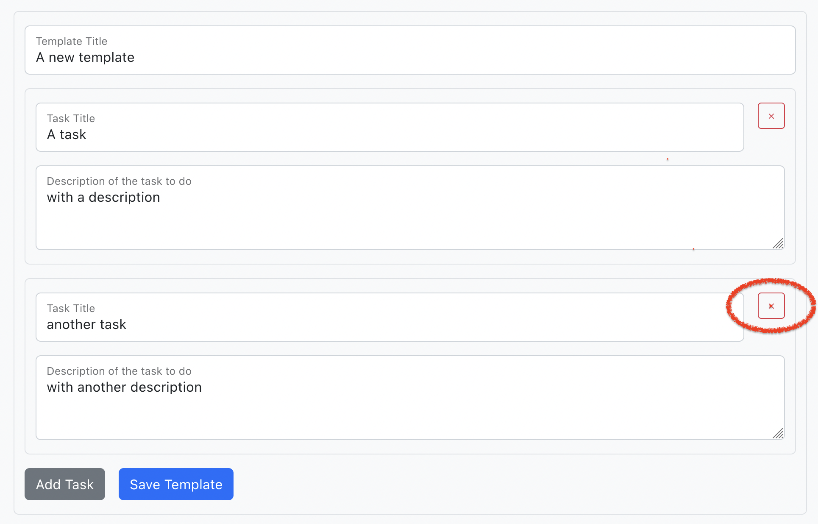Select the "Template Title" floating label
This screenshot has height=524, width=818.
[72, 41]
